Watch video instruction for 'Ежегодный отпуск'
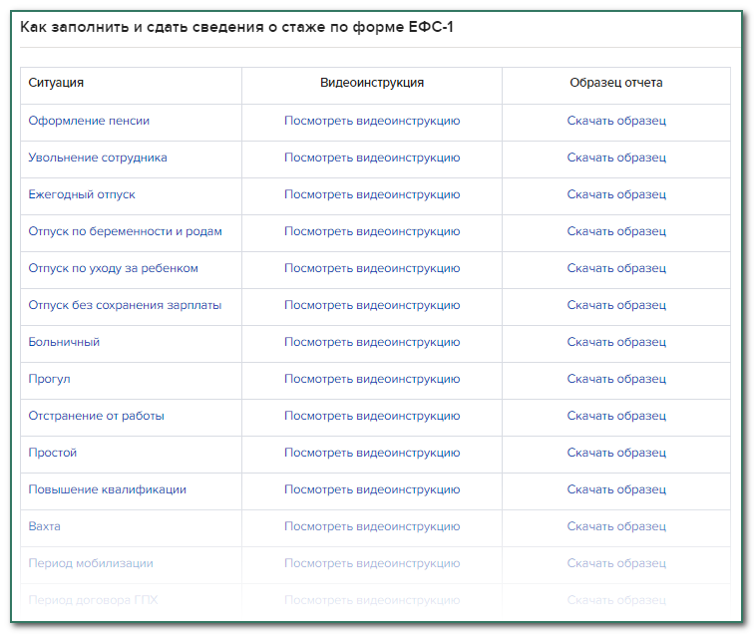 pyautogui.click(x=371, y=194)
